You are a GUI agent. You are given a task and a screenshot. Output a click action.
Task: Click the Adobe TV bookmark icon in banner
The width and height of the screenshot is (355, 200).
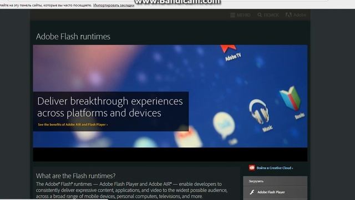(x=229, y=48)
